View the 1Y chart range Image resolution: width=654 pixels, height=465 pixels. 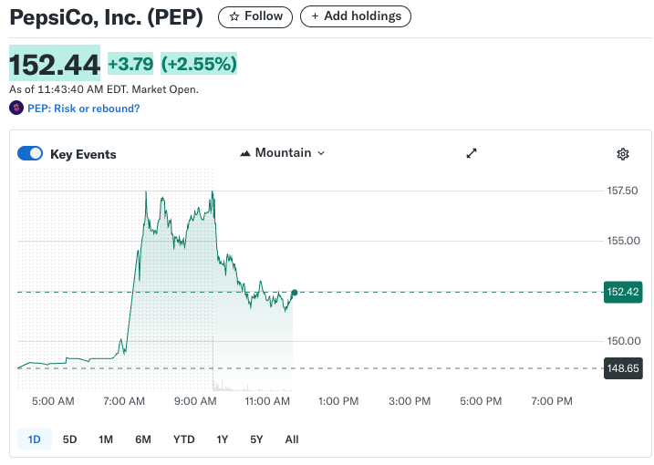(x=223, y=439)
